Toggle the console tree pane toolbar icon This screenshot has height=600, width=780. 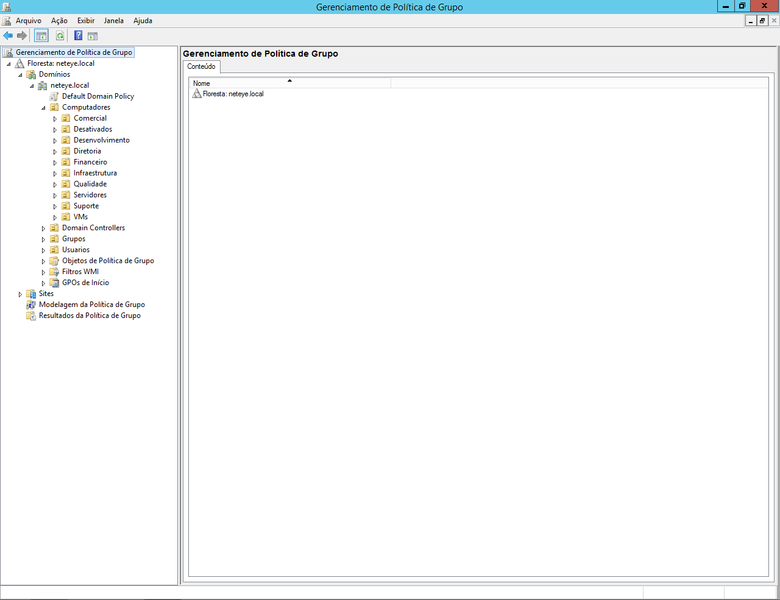41,36
